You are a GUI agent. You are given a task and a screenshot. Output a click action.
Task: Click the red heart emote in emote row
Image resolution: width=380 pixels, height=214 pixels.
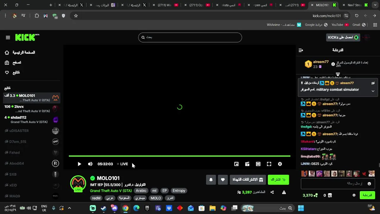(x=364, y=174)
